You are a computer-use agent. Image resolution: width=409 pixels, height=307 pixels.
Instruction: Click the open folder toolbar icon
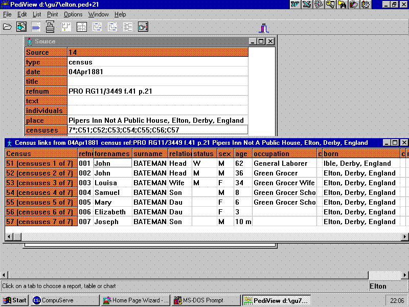coord(7,27)
